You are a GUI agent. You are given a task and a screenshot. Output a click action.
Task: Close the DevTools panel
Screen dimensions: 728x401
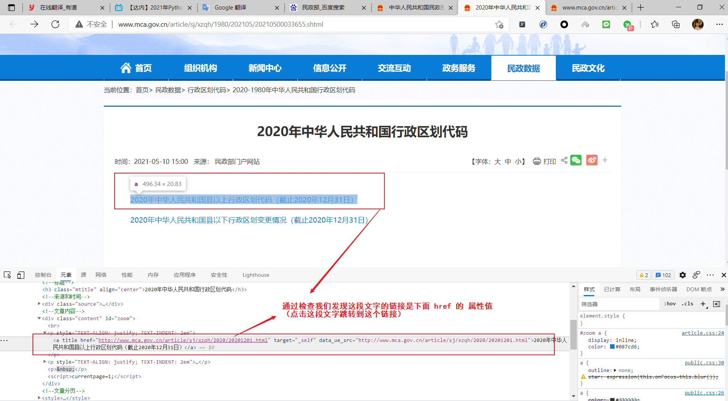723,275
